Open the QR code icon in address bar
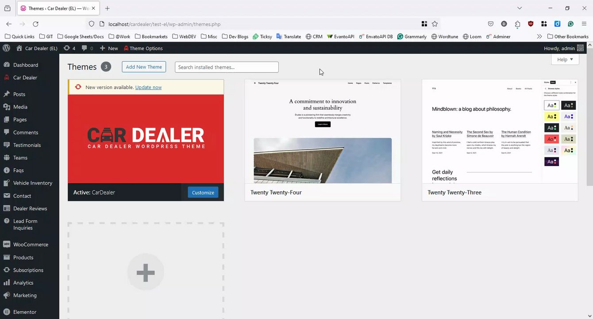593x319 pixels. (424, 24)
